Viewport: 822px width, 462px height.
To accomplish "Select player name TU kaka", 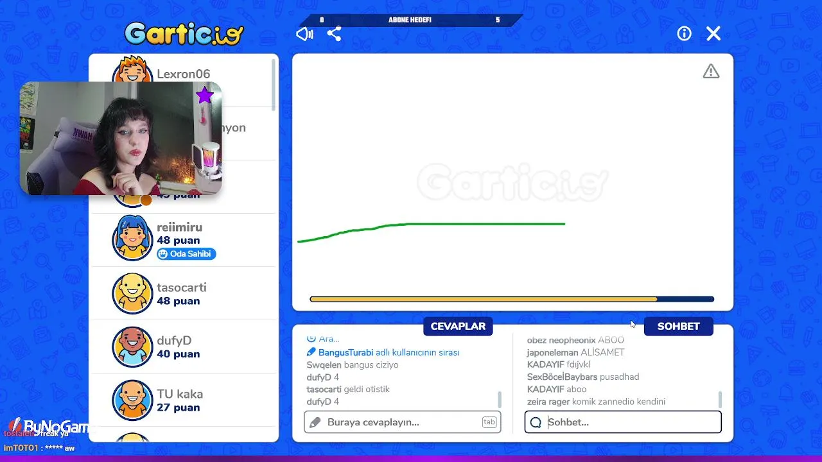I will pyautogui.click(x=180, y=394).
